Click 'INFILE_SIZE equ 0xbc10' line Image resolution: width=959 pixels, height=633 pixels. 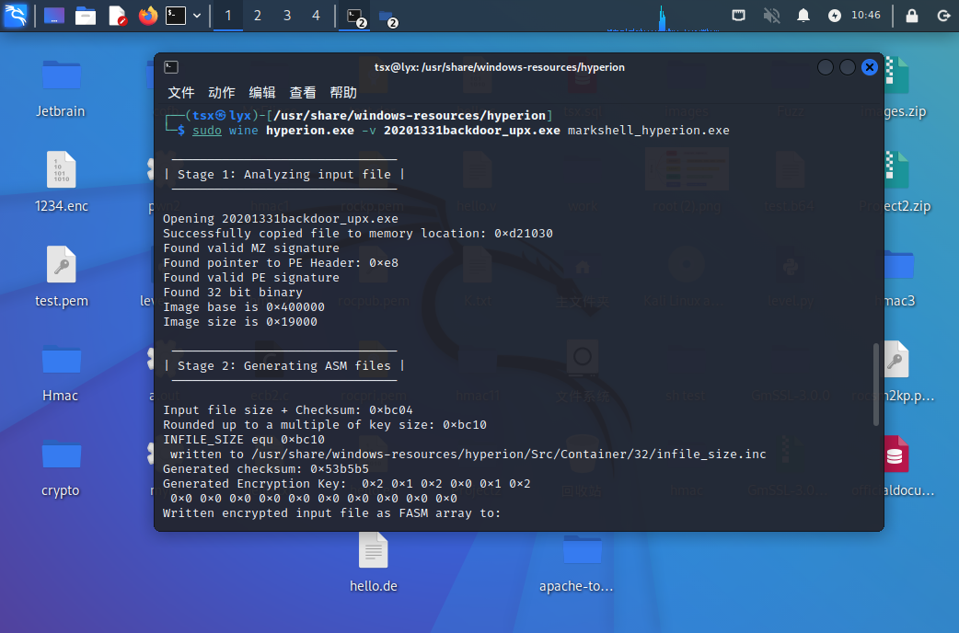(244, 440)
